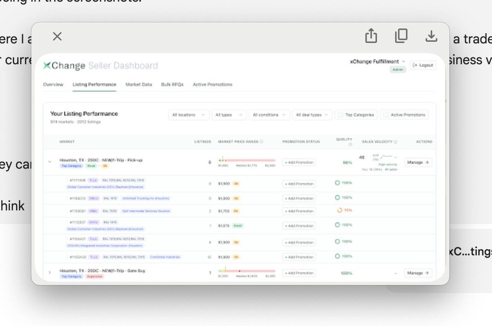This screenshot has width=492, height=326.
Task: Click the Logout button
Action: (x=422, y=65)
